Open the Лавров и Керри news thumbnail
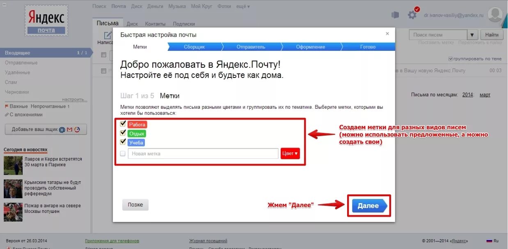The height and width of the screenshot is (249, 508). (13, 165)
